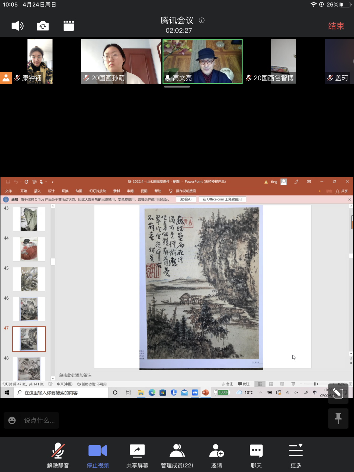Dismiss the notification bar with X
This screenshot has height=472, width=354.
click(349, 199)
